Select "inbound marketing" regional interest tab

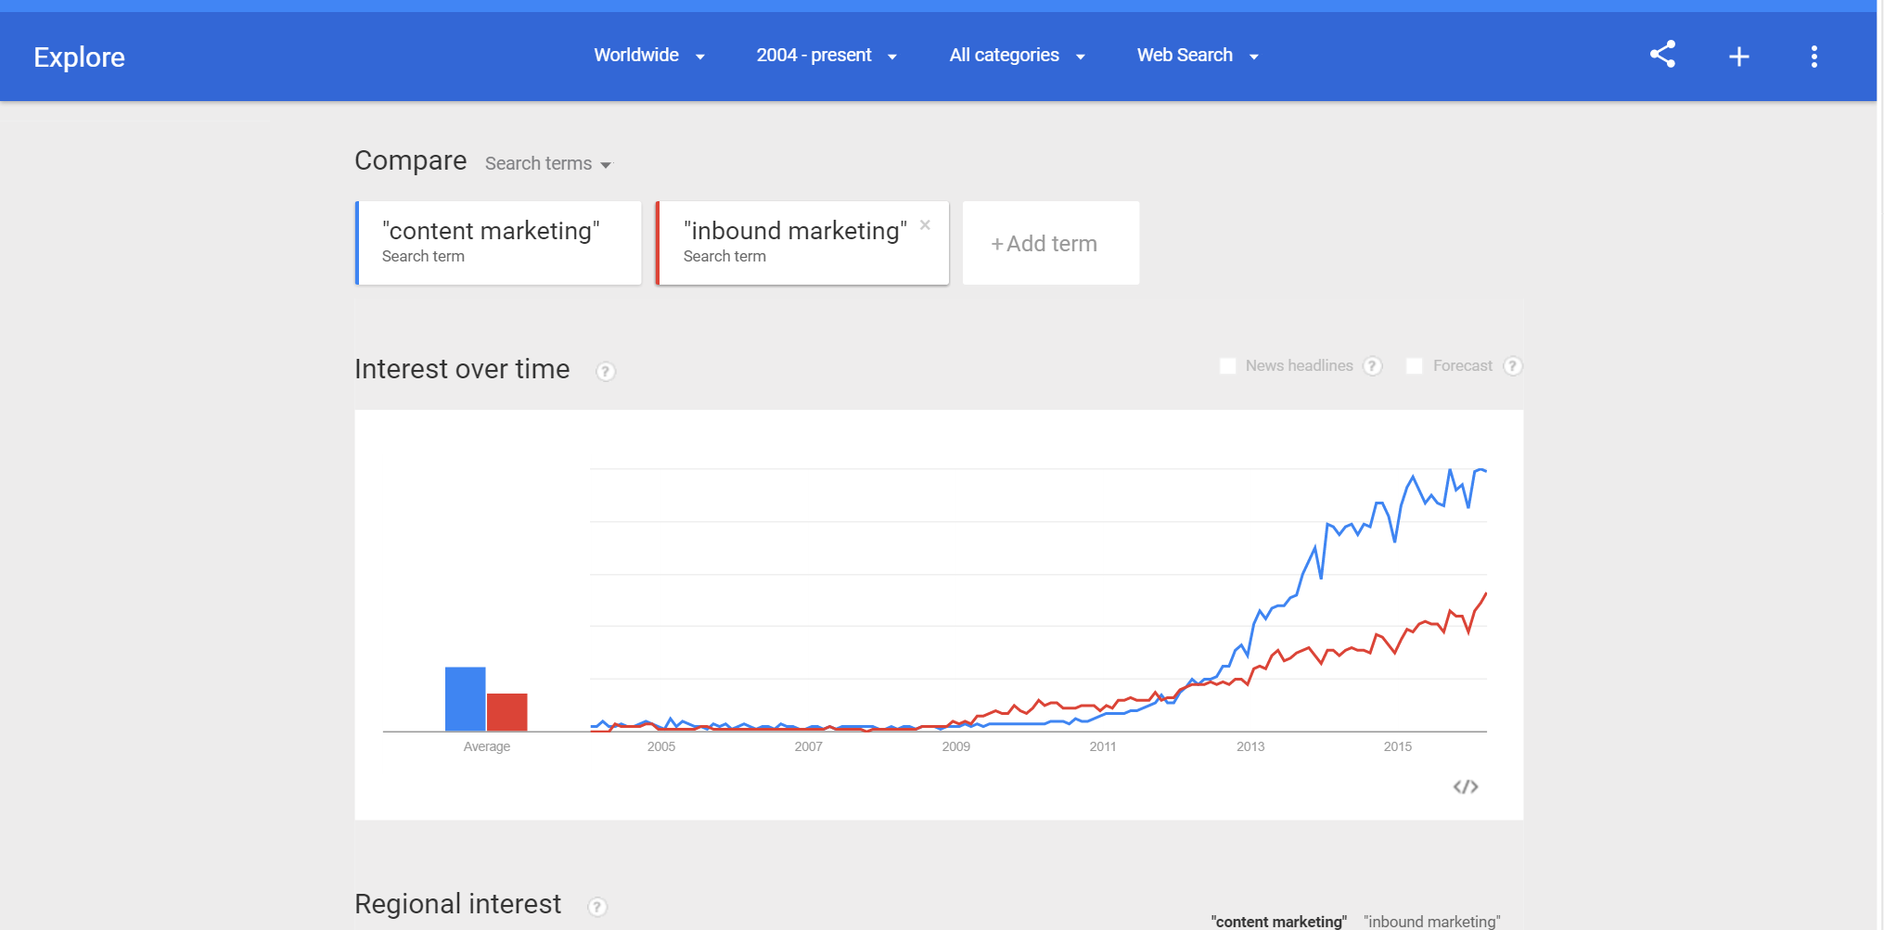1431,921
